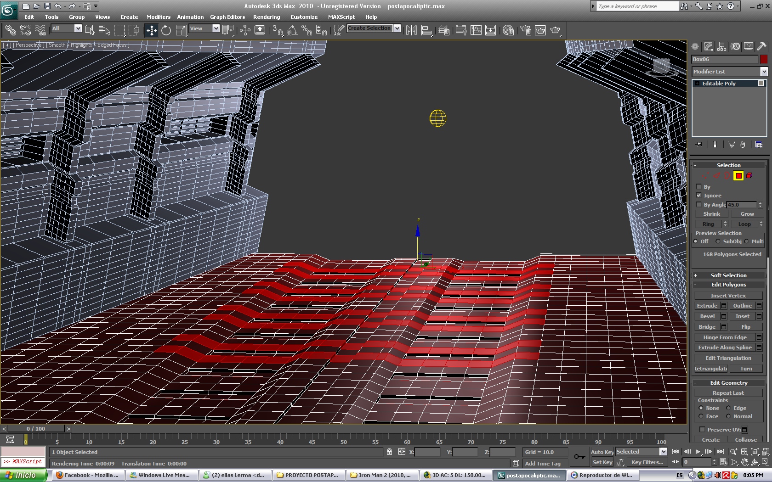Open the Graph Editors menu
Screen dimensions: 772x482
click(227, 17)
